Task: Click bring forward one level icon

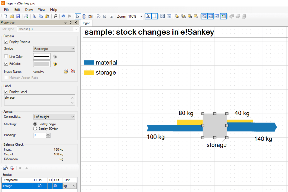Action: 183,17
